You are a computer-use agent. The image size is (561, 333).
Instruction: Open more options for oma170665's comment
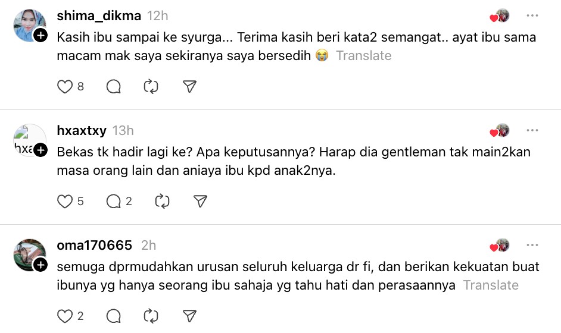pos(532,245)
